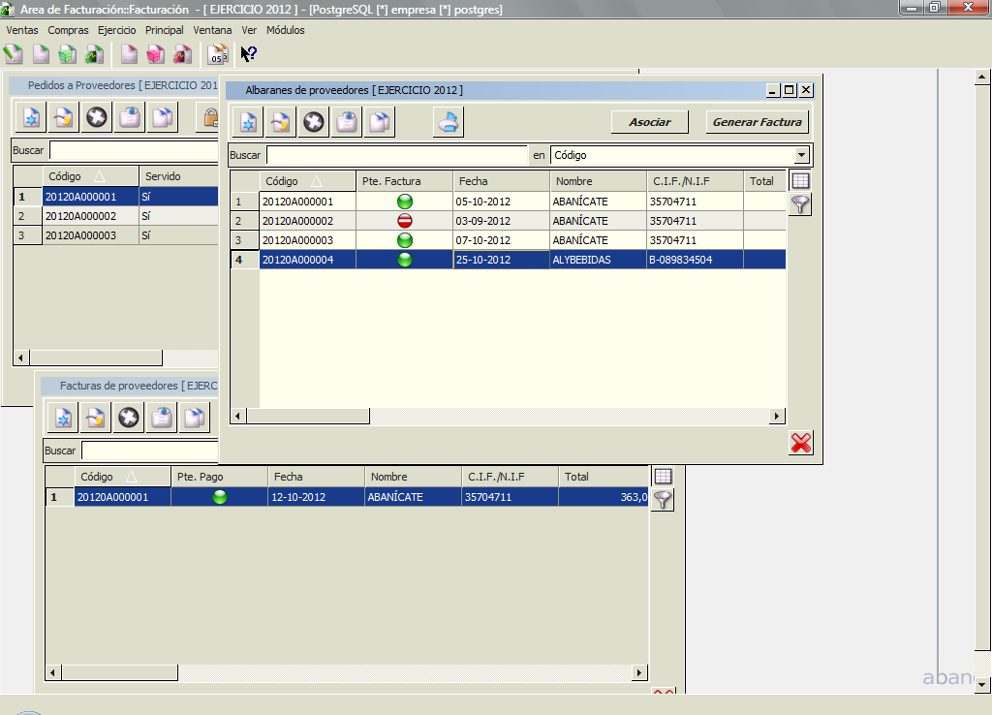Click the plain red-cornered document icon in main toolbar
The width and height of the screenshot is (992, 715).
point(129,54)
